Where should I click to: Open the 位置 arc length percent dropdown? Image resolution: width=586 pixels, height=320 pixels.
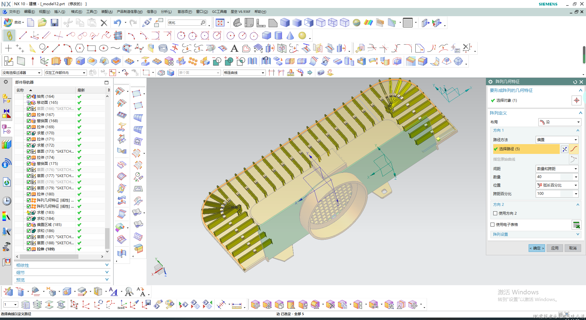click(x=557, y=185)
